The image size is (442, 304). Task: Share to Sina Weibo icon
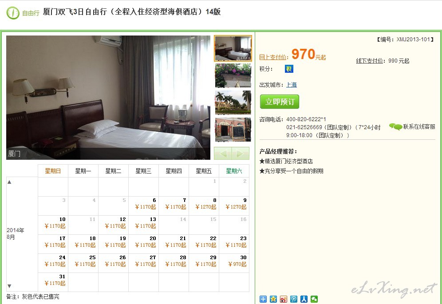tap(283, 299)
